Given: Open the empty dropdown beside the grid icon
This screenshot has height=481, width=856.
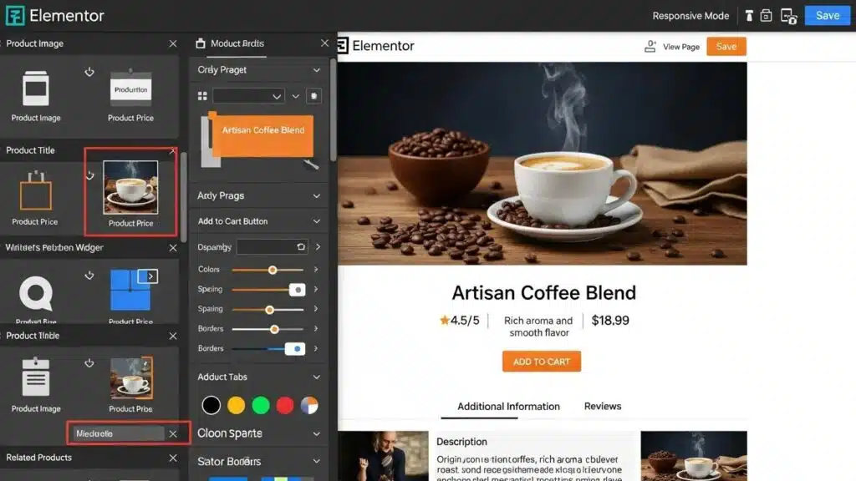Looking at the screenshot, I should pyautogui.click(x=248, y=96).
